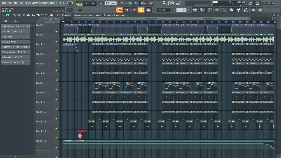Screen dimensions: 281x158
Task: Click the audio clips waveform picker icon
Action: click(x=16, y=21)
